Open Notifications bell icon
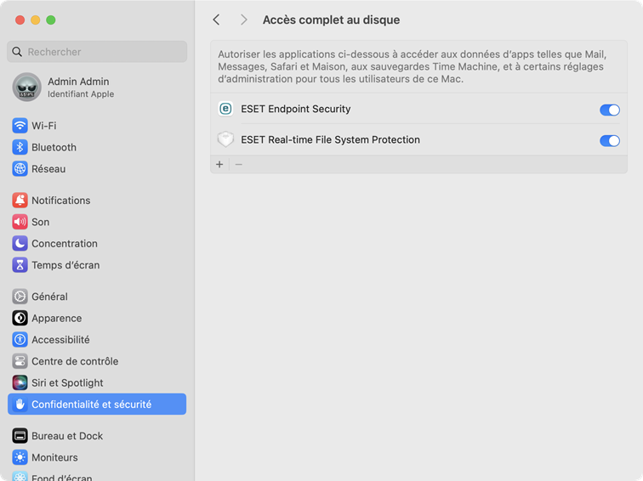 (x=20, y=201)
